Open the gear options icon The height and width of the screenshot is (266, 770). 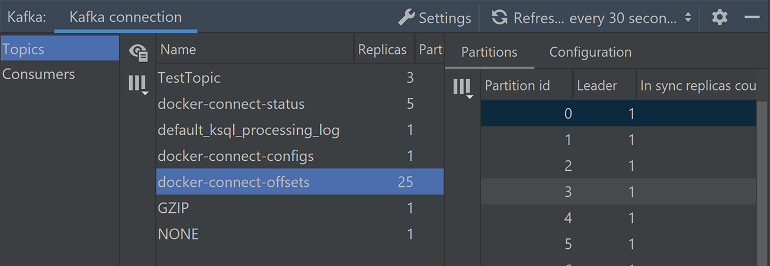point(720,18)
